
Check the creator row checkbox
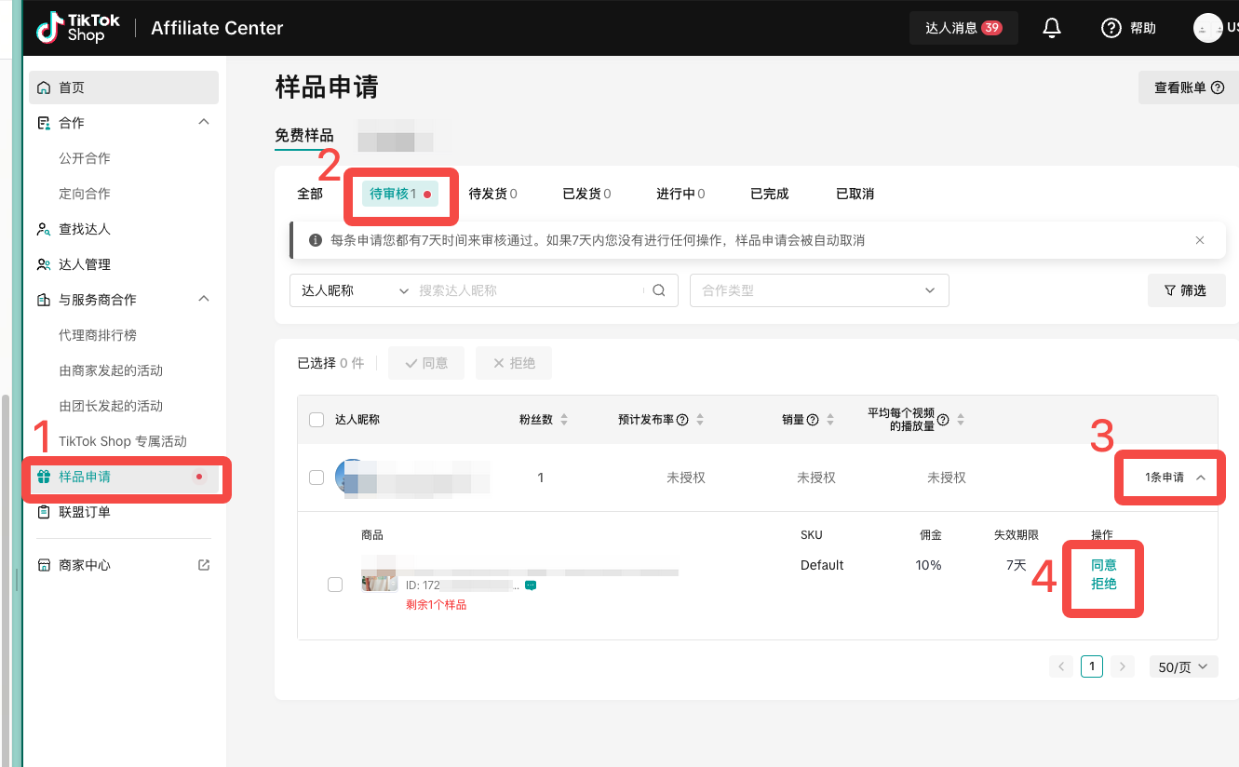[316, 478]
